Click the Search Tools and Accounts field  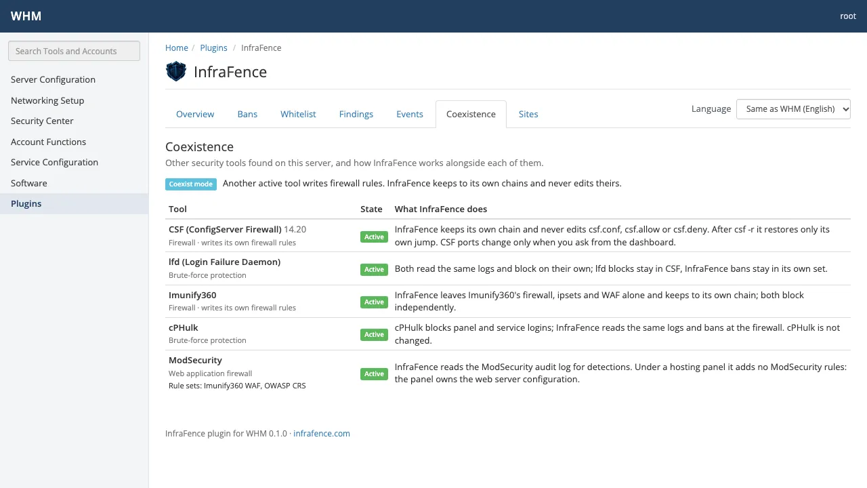click(x=74, y=51)
